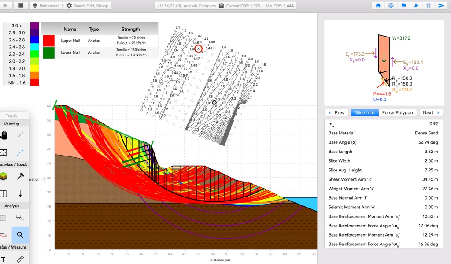Image resolution: width=451 pixels, height=264 pixels.
Task: Select the Lower Nail row name
Action: tap(70, 53)
